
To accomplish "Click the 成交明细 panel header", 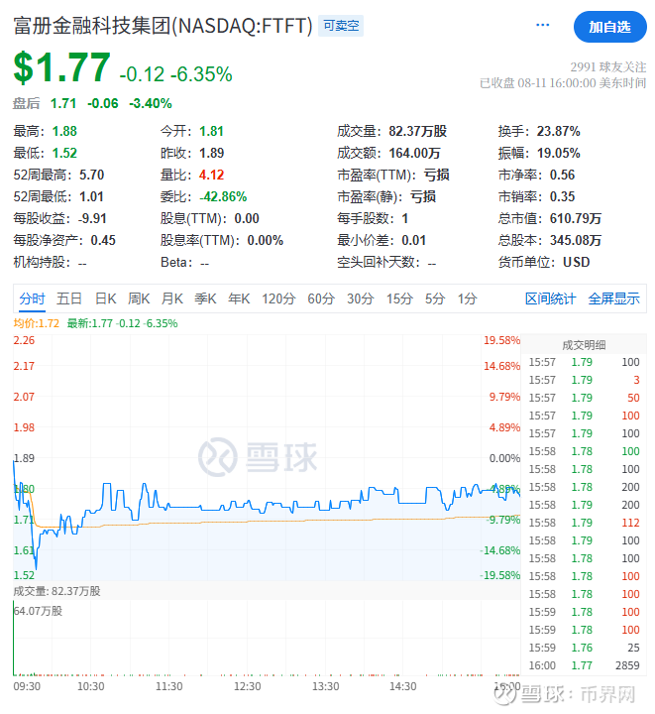I will pos(584,345).
